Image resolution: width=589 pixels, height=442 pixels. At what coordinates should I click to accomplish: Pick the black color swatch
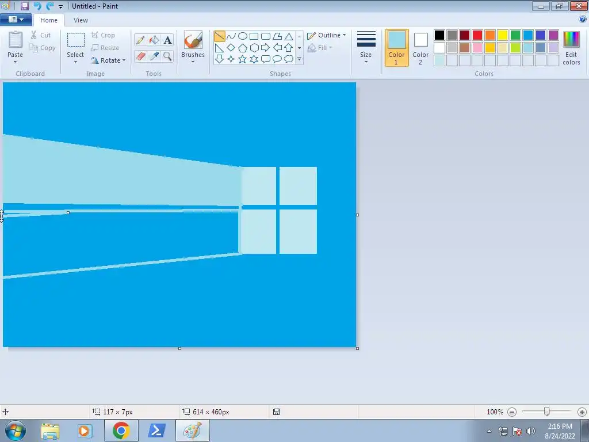(x=439, y=35)
